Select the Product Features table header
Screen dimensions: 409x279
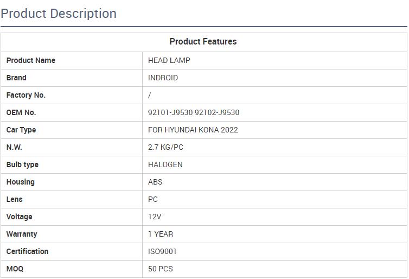tap(203, 41)
